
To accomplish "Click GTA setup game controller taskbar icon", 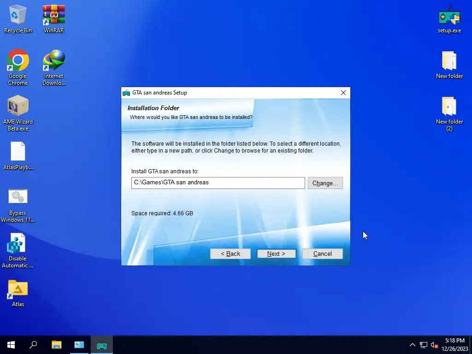I will point(102,345).
